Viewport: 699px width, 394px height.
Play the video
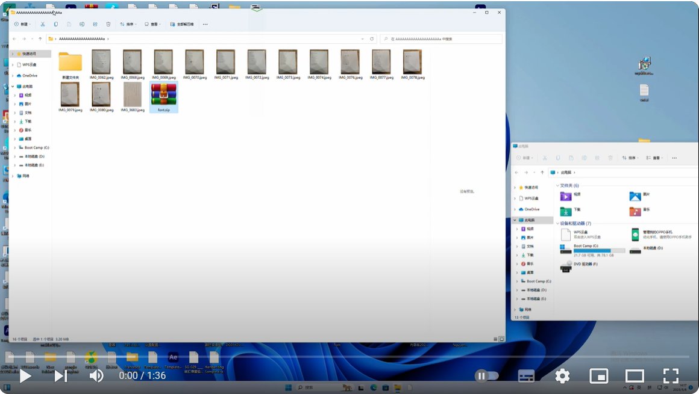coord(25,376)
